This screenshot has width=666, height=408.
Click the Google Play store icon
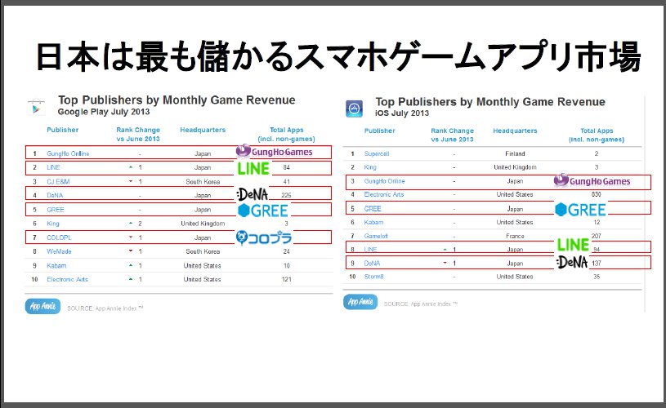(x=36, y=107)
